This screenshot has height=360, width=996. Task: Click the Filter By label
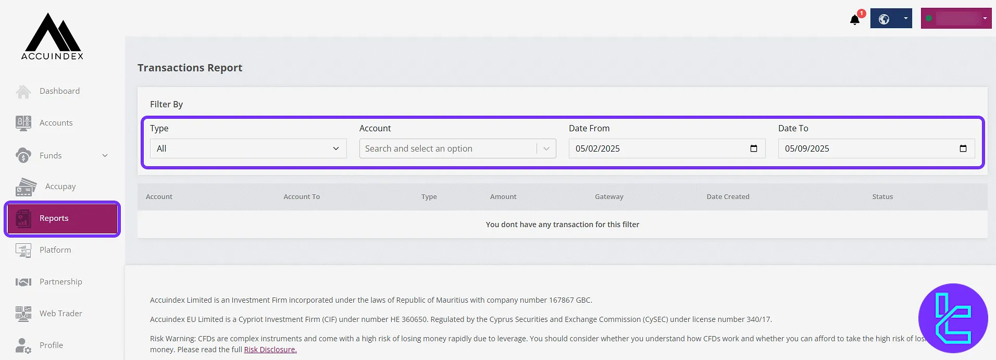click(166, 104)
